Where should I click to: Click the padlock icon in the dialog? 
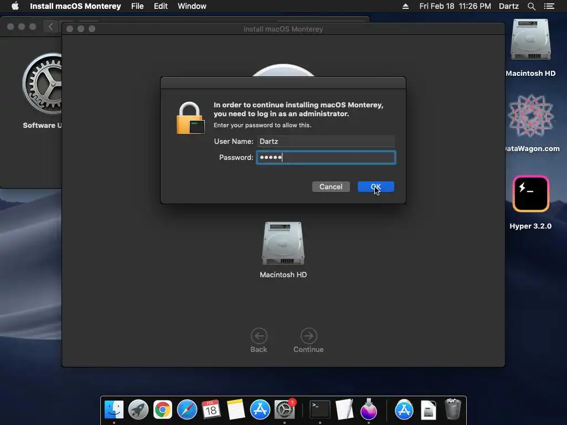click(x=190, y=118)
